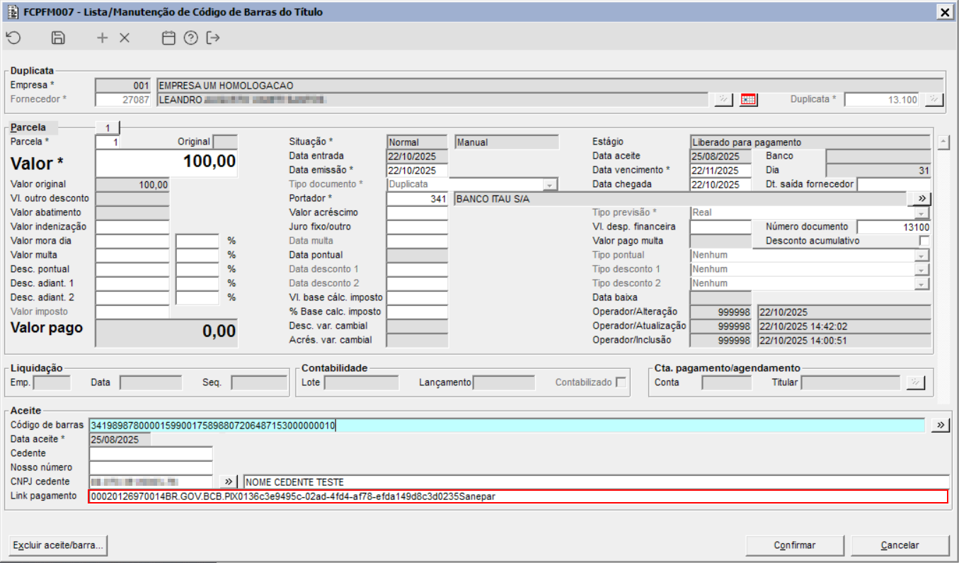The height and width of the screenshot is (563, 959).
Task: Click the Fornecedor code field 27087
Action: [123, 100]
